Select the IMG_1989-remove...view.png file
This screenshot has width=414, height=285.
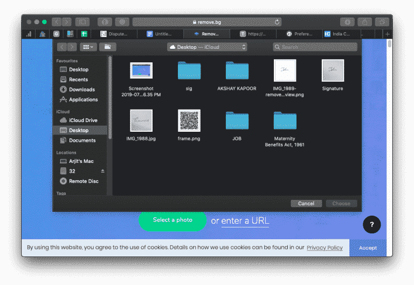pos(285,70)
